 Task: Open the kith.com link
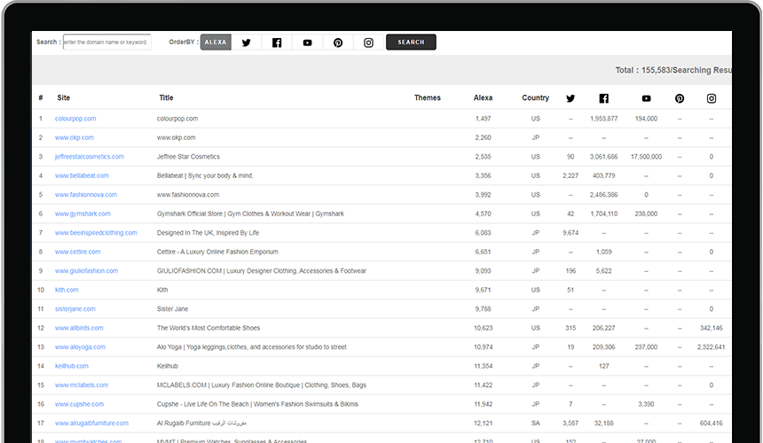pos(67,290)
